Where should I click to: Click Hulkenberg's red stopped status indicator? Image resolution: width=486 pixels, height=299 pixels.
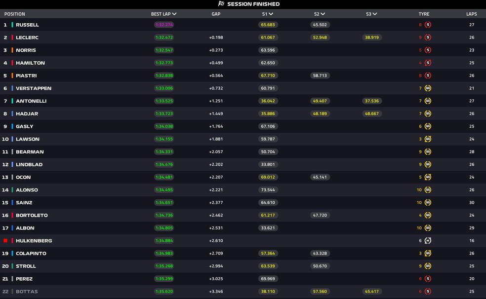tap(5, 240)
